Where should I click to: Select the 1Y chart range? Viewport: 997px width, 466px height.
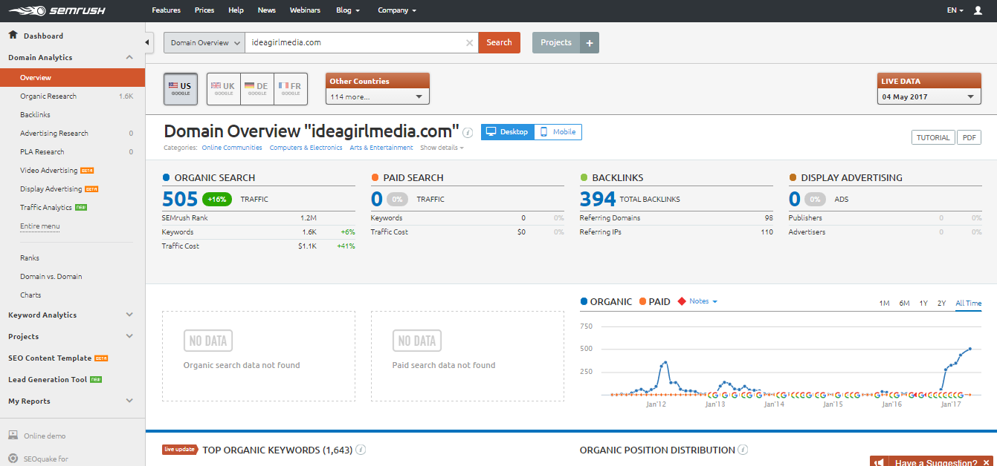[923, 303]
